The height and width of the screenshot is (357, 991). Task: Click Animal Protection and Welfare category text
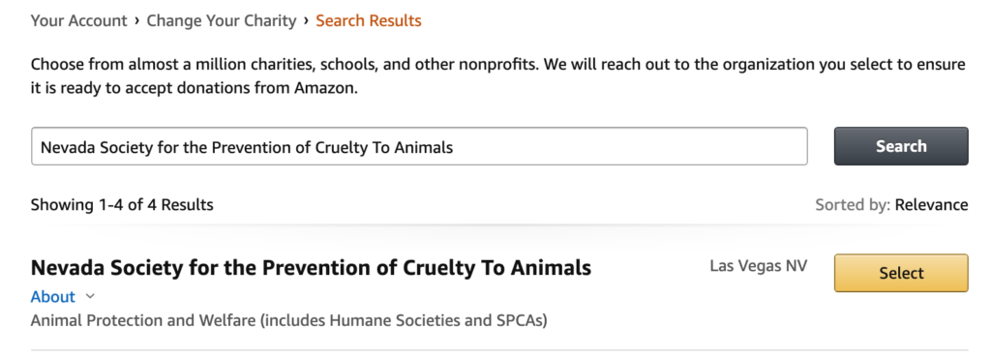288,320
